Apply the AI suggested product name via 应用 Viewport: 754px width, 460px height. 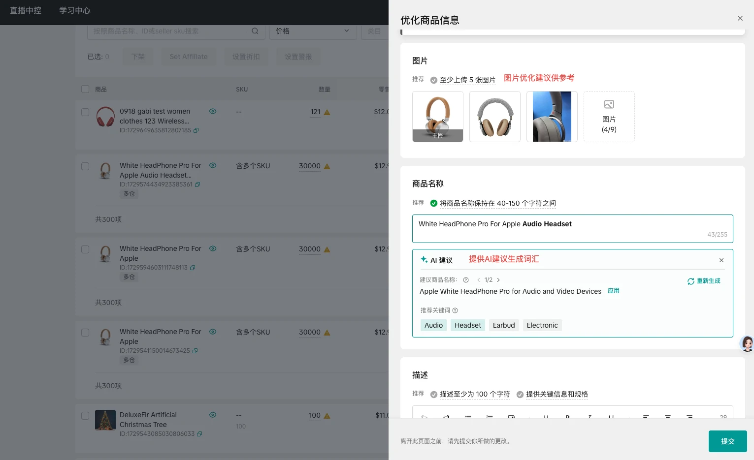coord(614,291)
